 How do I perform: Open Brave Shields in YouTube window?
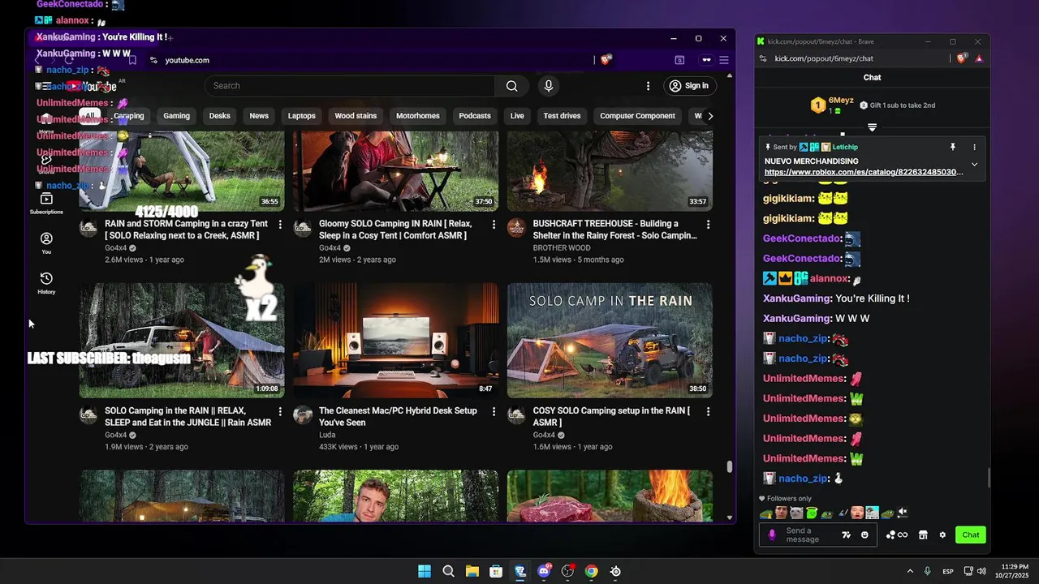pos(606,60)
